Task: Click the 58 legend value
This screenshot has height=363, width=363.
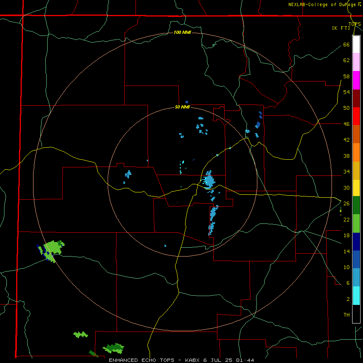Action: coord(346,76)
